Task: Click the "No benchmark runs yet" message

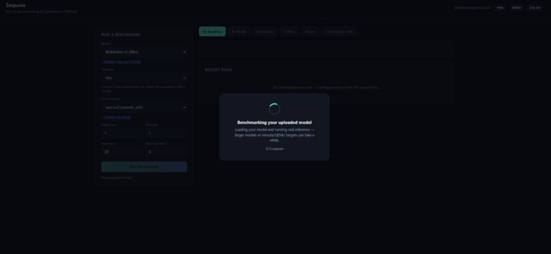Action: [x=327, y=87]
